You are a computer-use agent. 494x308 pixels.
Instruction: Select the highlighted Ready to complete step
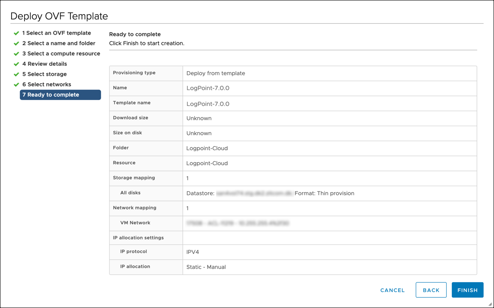(60, 95)
